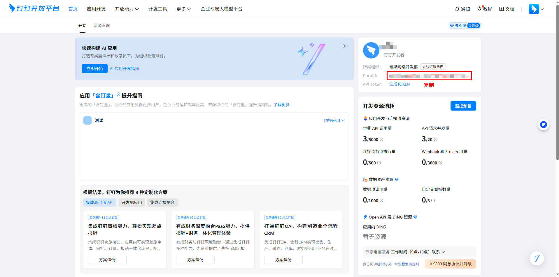Click 方案详情 for 有成财务 card

tap(195, 260)
